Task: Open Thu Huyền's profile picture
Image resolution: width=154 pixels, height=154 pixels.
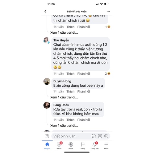Action: coord(47,40)
